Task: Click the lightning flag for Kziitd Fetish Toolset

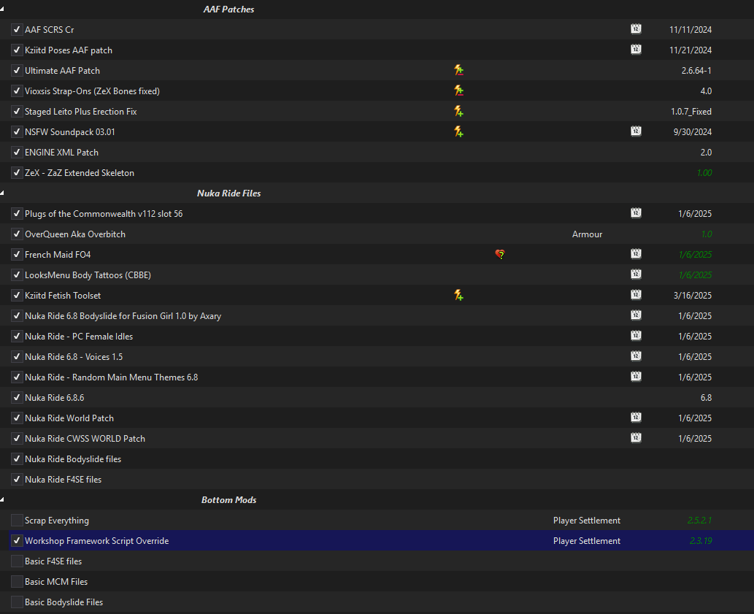Action: [458, 295]
